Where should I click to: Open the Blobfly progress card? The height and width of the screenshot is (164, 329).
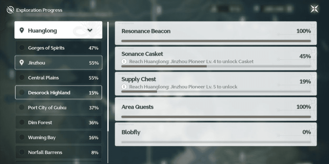tap(216, 134)
